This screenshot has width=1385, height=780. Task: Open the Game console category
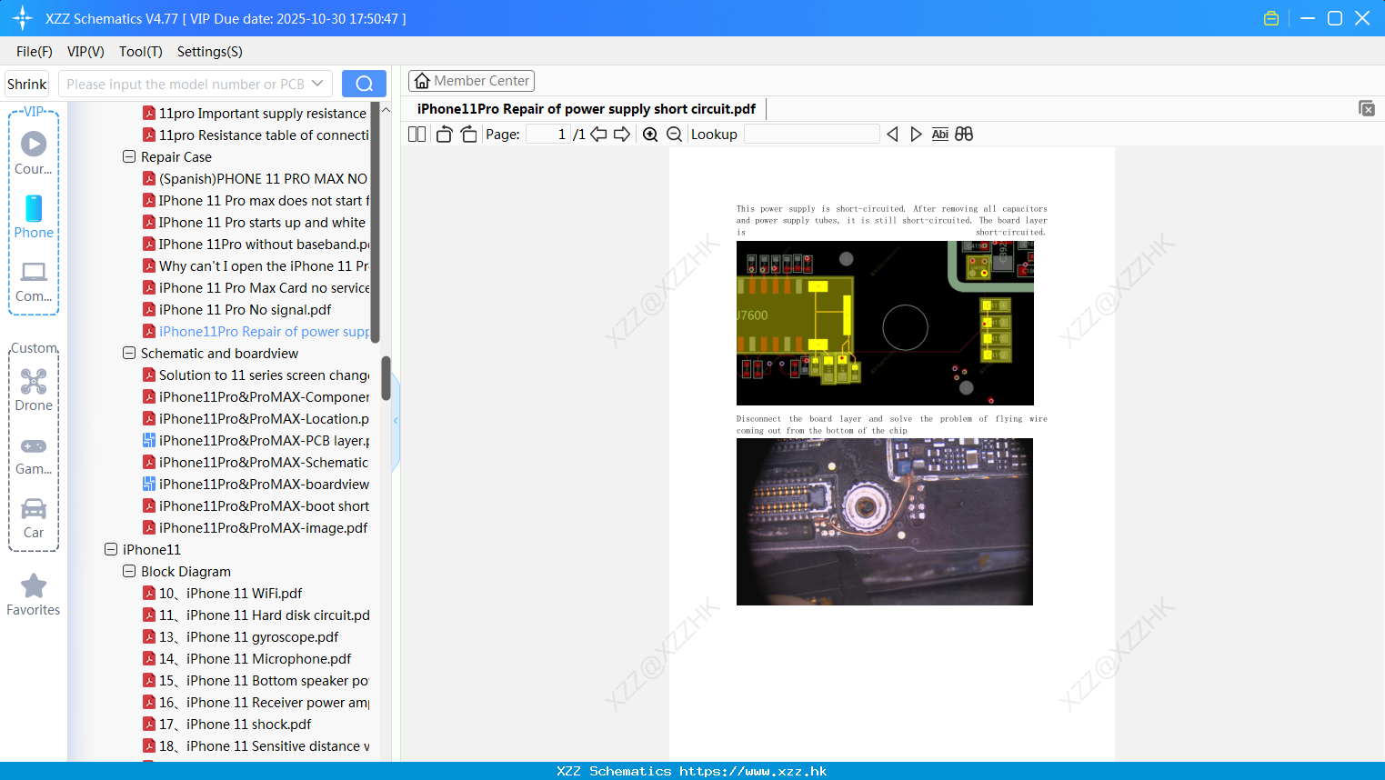coord(34,455)
